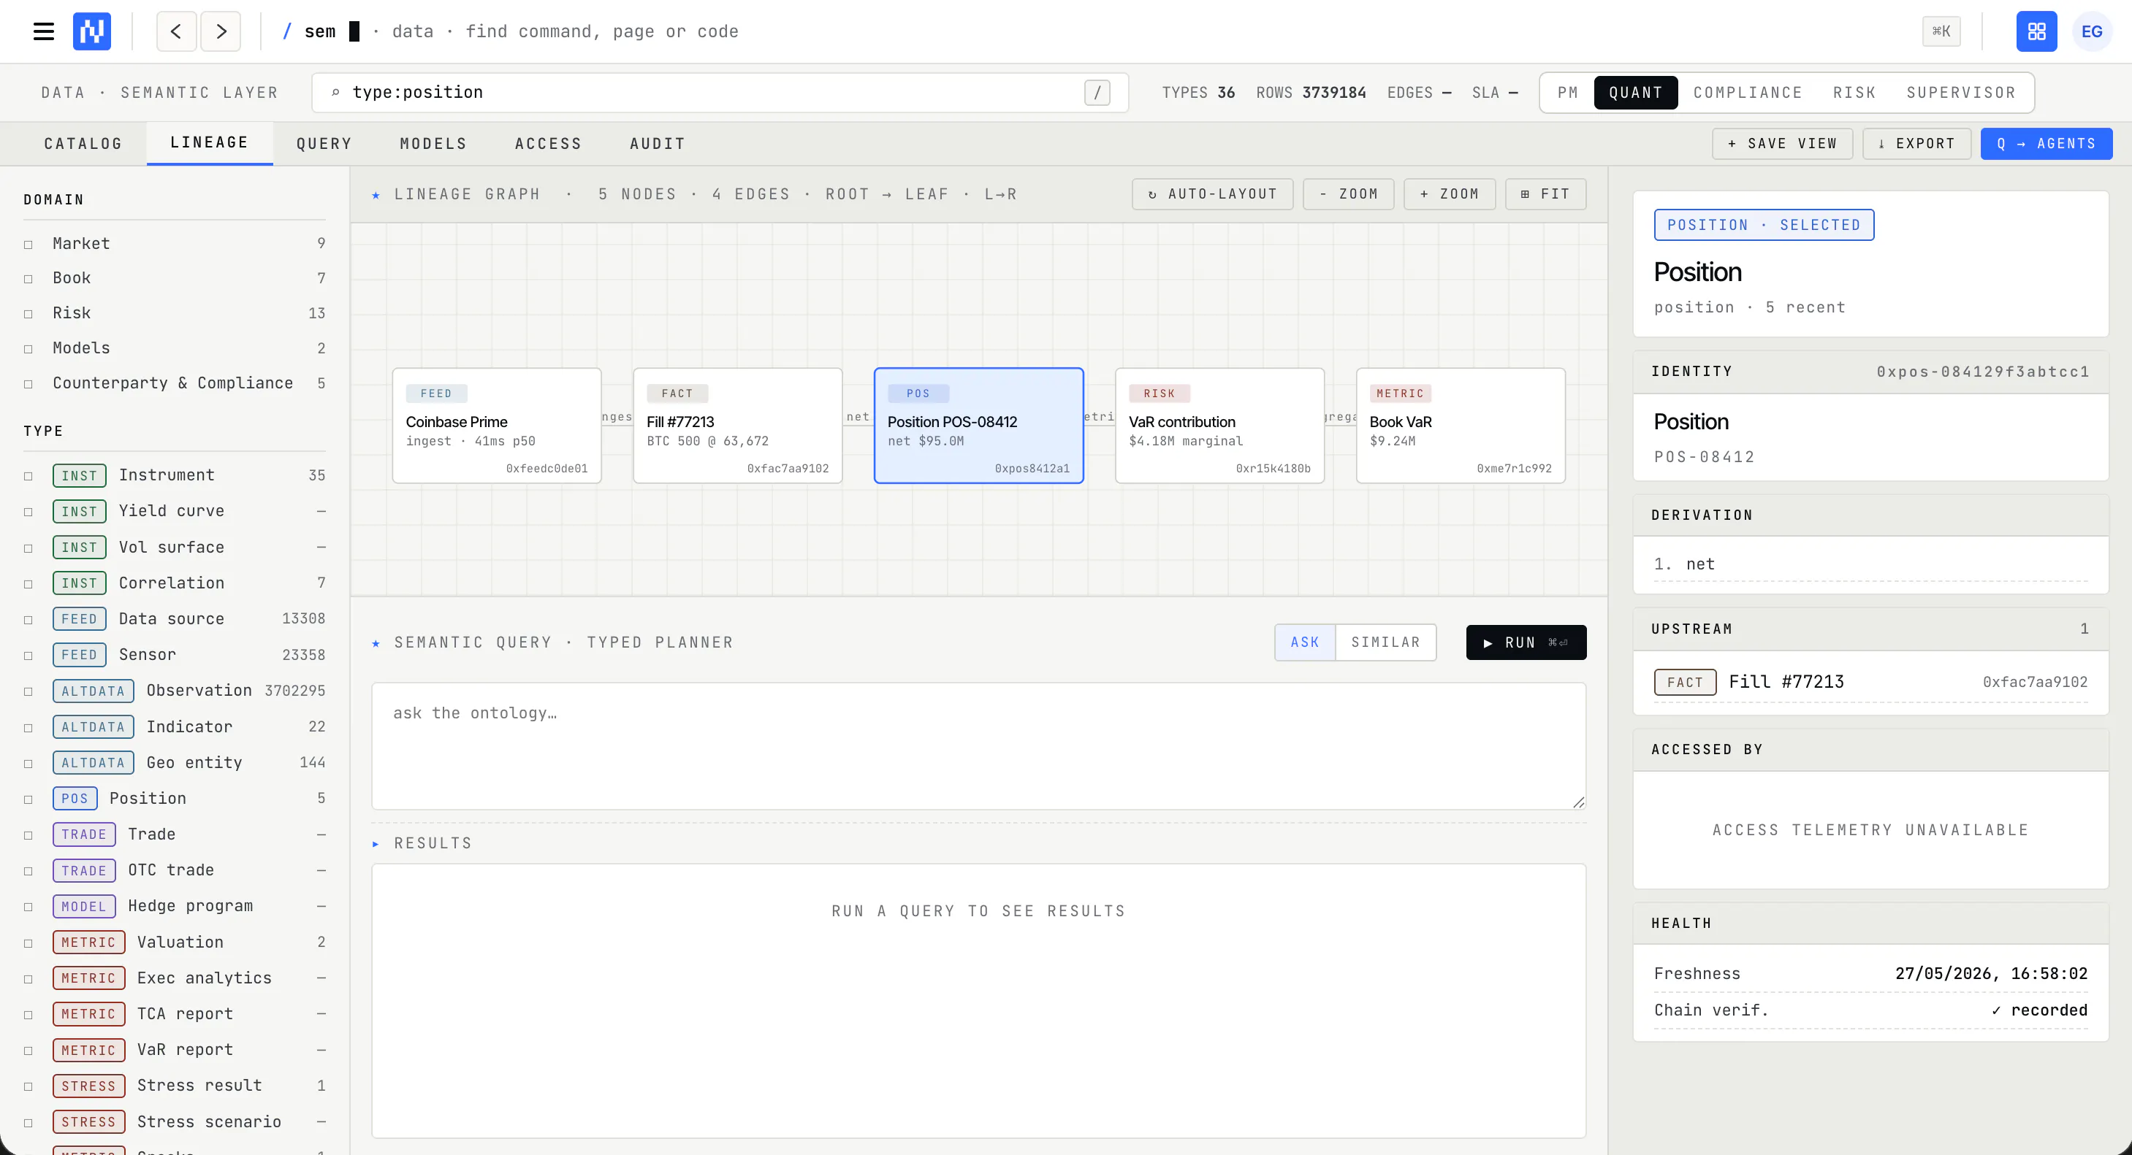Click the Export button

[1916, 144]
